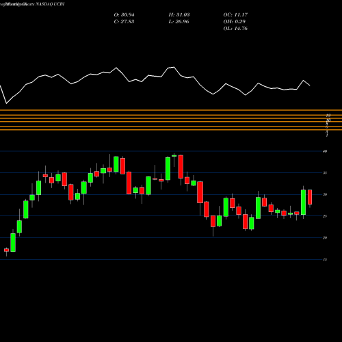Select the leftmost small red candlestick
342x342 pixels.
click(6, 250)
